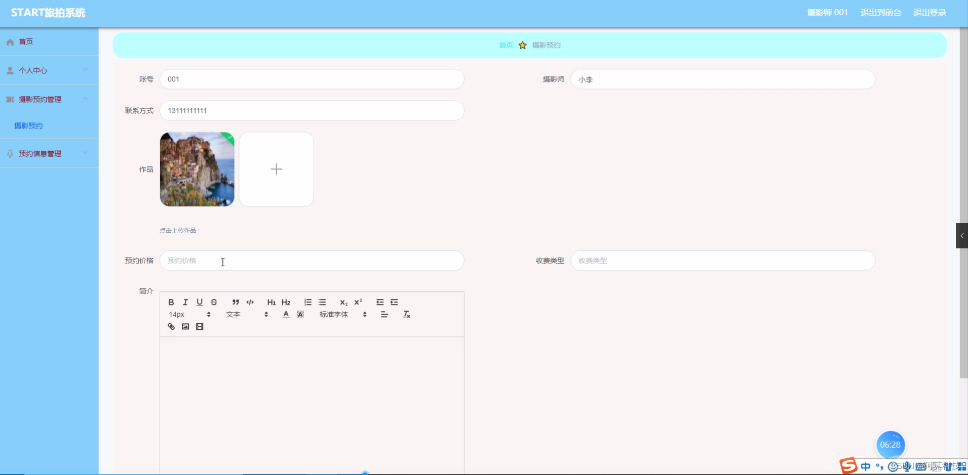The height and width of the screenshot is (475, 968).
Task: Insert an image in the description editor
Action: pyautogui.click(x=185, y=326)
